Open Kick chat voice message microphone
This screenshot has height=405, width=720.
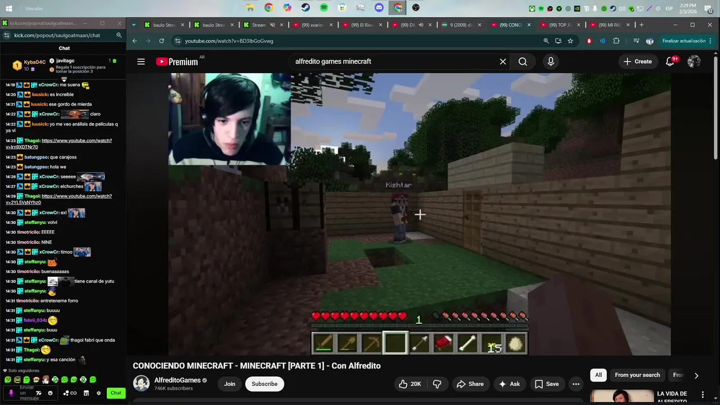point(11,393)
